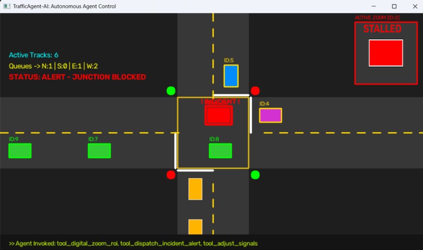Click the green signal light at northwest corner
Screen dimensions: 423x250
coord(171,91)
